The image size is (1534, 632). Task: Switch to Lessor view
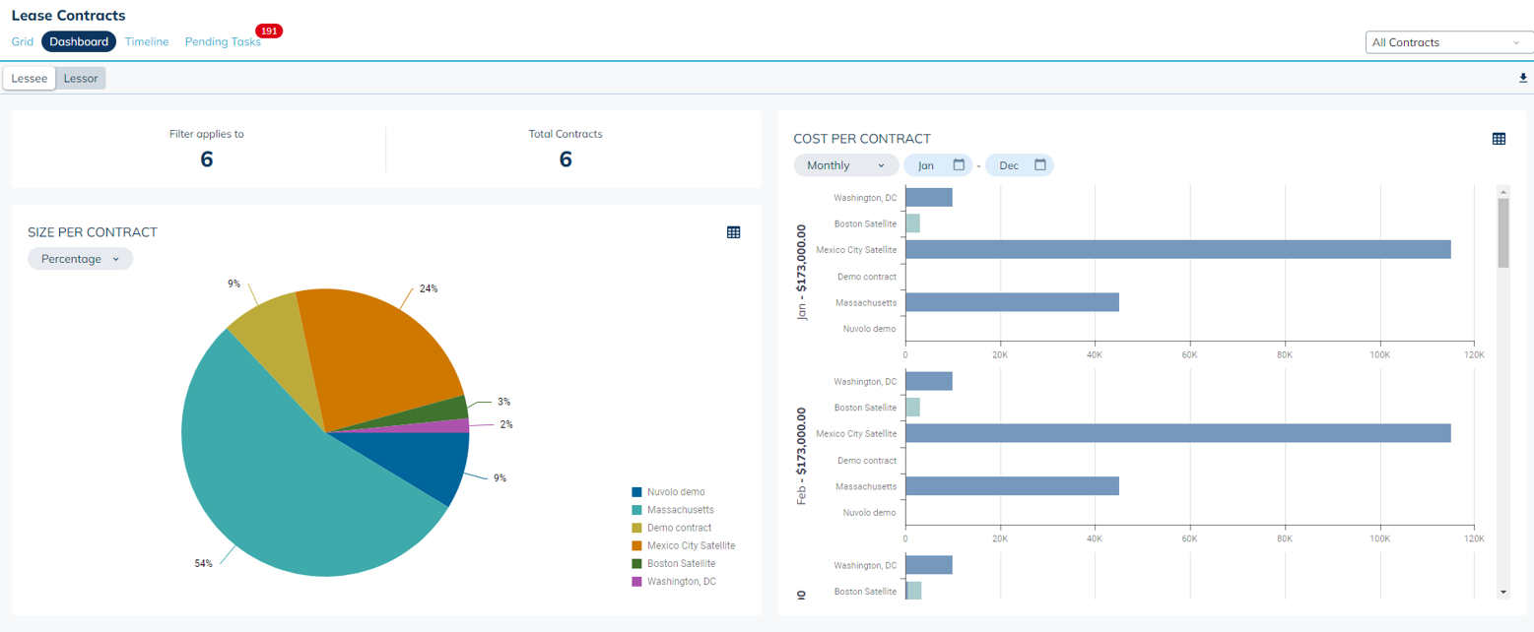point(81,79)
